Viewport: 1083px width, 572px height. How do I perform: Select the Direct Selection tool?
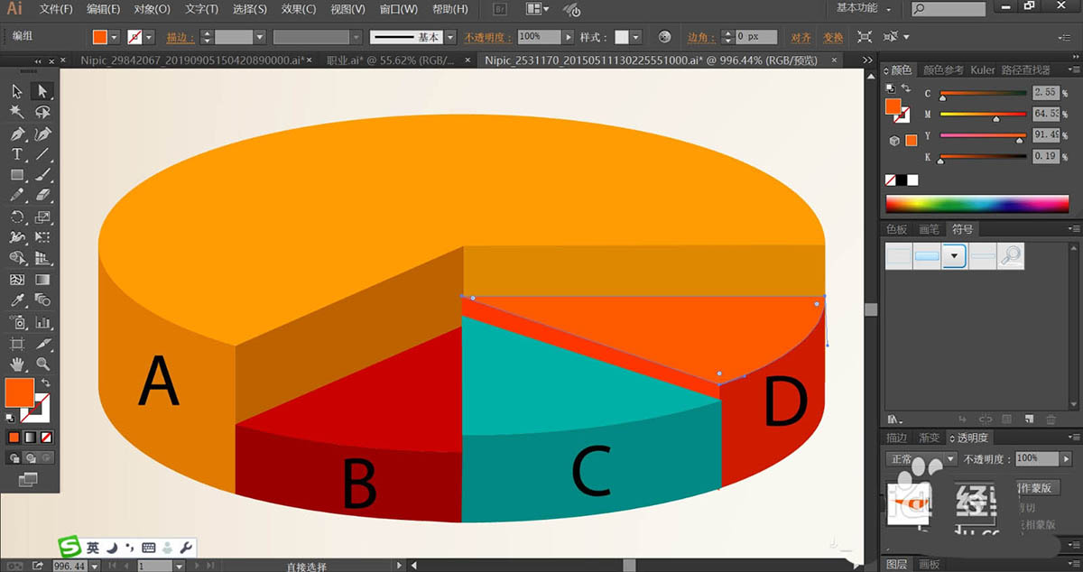[x=42, y=91]
